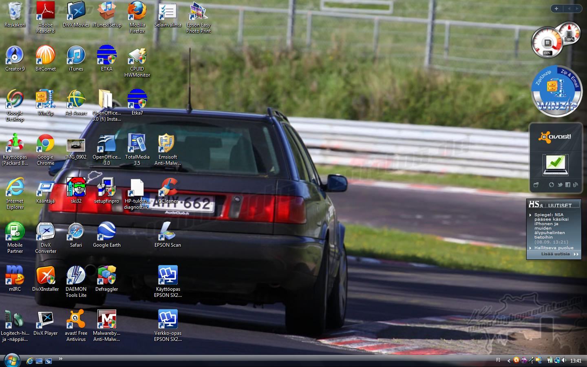The width and height of the screenshot is (587, 367).
Task: Open the IMG_0902 image thumbnail
Action: coord(76,144)
